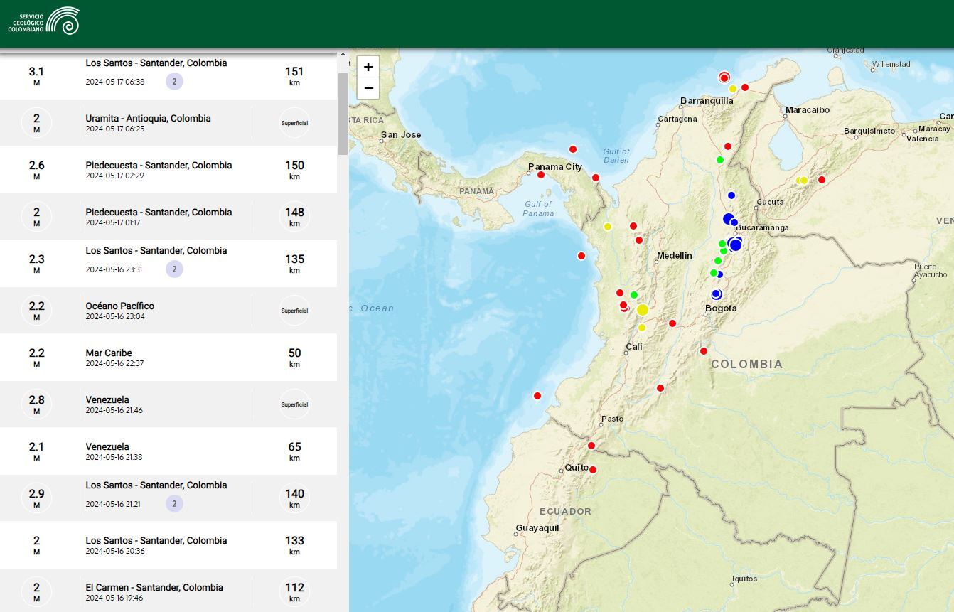Image resolution: width=954 pixels, height=612 pixels.
Task: Click a yellow marker east of Cúcuta
Action: pos(804,181)
